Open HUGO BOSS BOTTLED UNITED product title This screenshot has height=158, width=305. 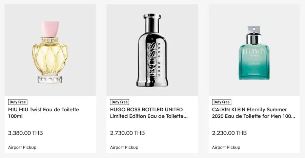[149, 113]
